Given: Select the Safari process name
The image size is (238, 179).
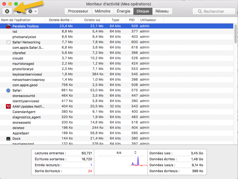Looking at the screenshot, I should [17, 90].
